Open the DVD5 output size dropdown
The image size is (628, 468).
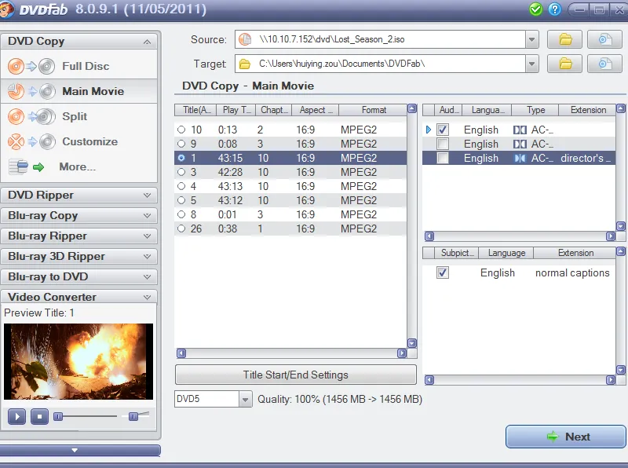(245, 399)
